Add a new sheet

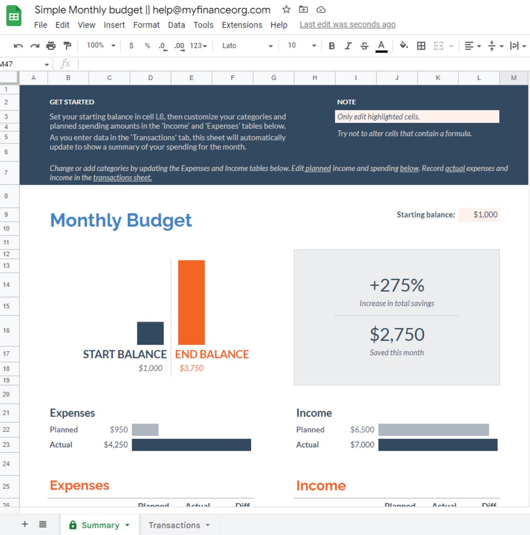tap(25, 524)
